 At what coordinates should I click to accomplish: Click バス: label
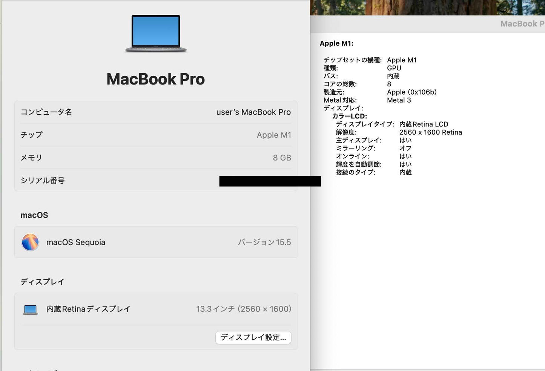331,76
